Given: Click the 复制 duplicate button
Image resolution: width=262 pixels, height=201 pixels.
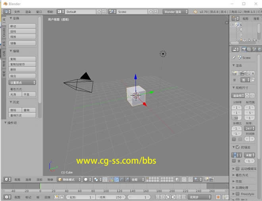Looking at the screenshot, I should click(23, 59).
